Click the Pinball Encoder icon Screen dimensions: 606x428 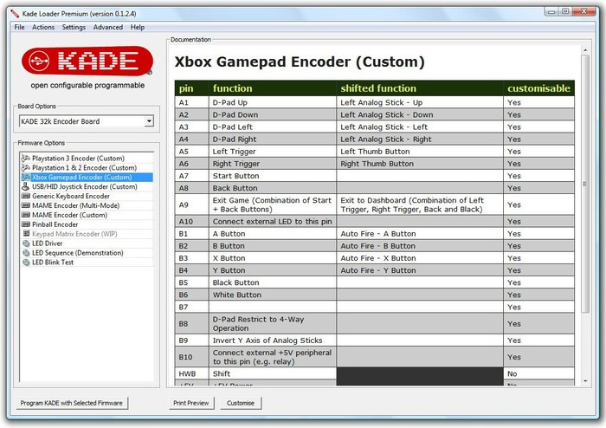26,224
